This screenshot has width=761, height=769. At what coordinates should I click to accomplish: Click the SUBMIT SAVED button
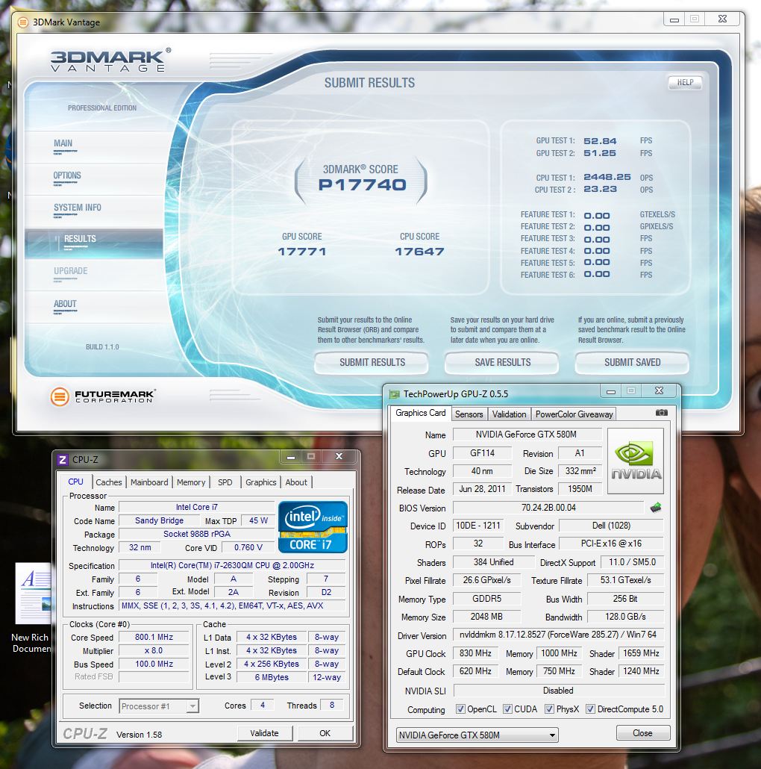[632, 362]
